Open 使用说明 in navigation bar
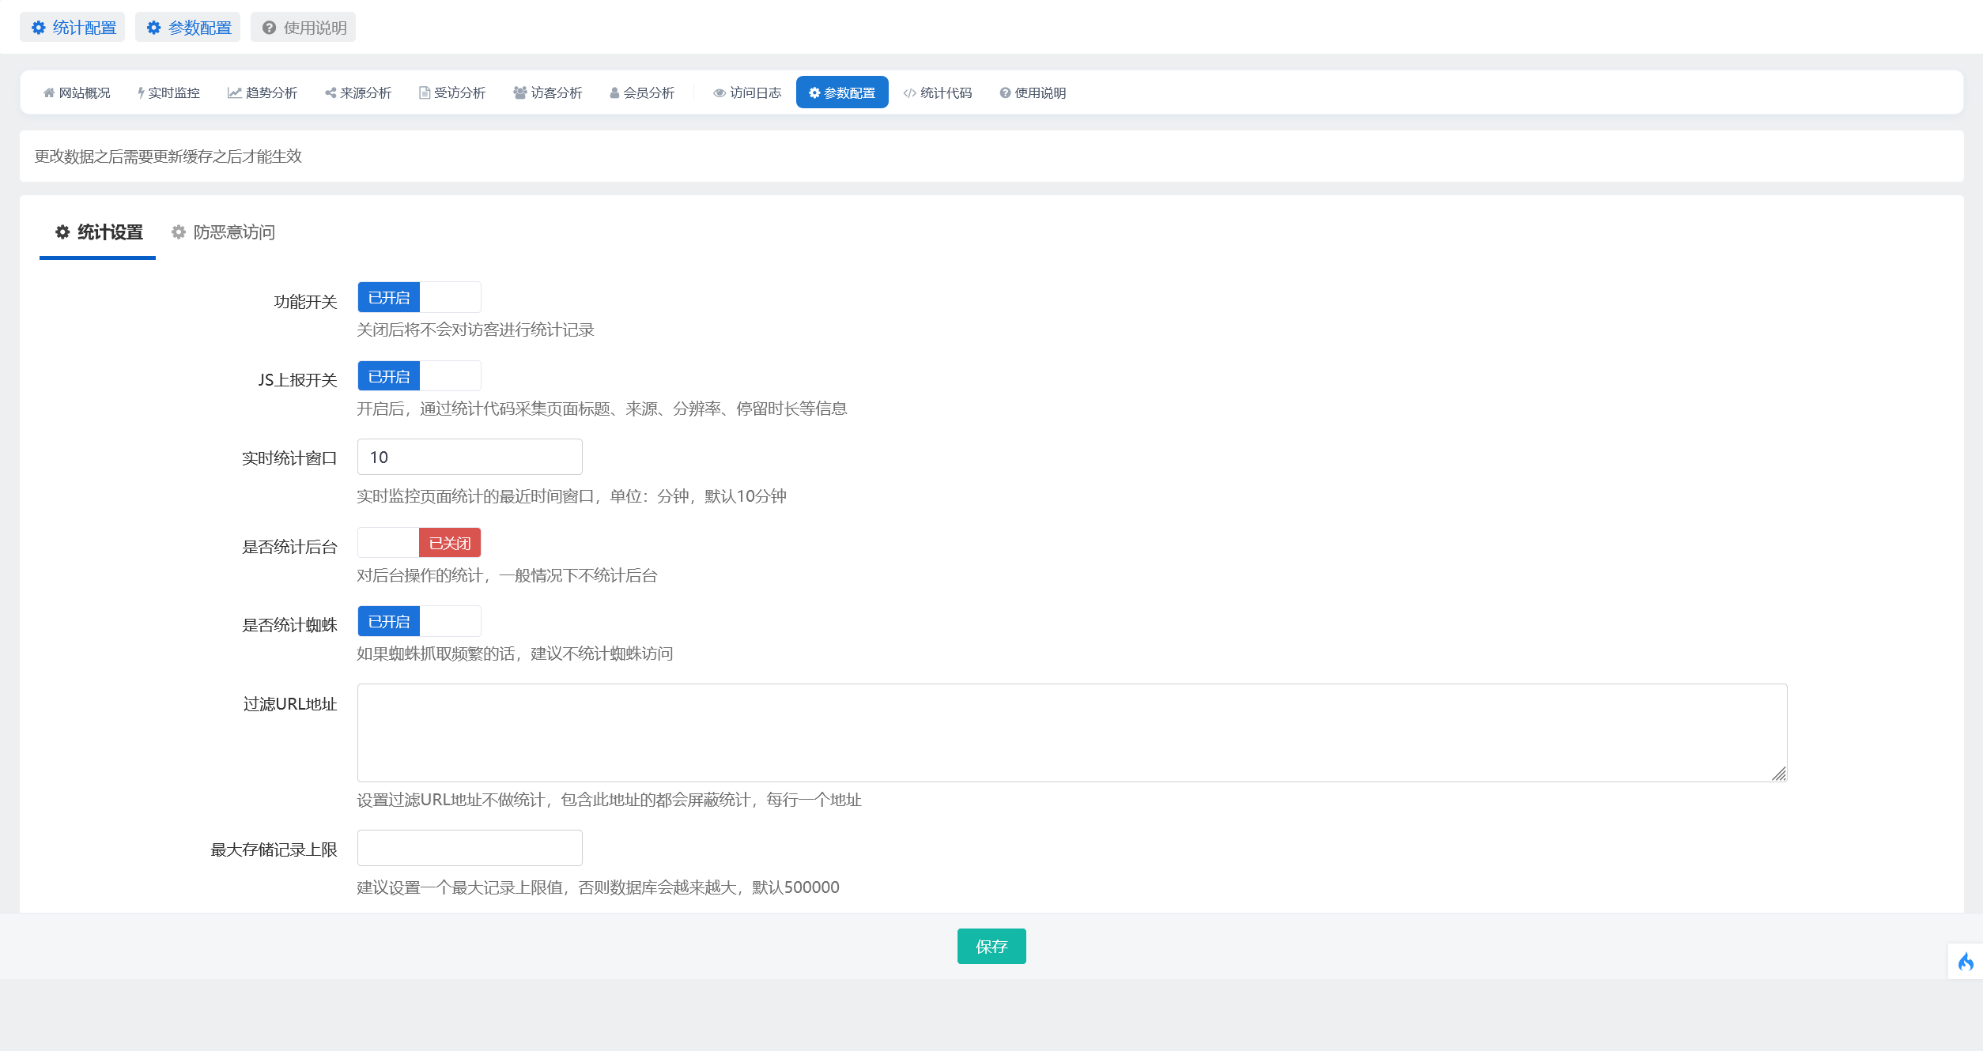 click(x=1033, y=92)
